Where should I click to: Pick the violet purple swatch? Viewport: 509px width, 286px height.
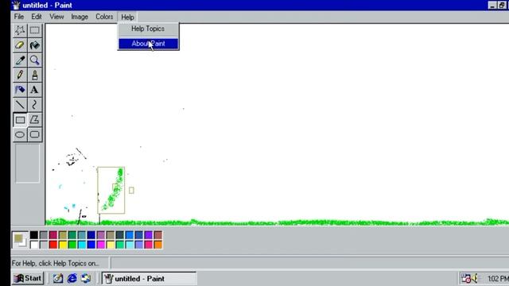149,235
